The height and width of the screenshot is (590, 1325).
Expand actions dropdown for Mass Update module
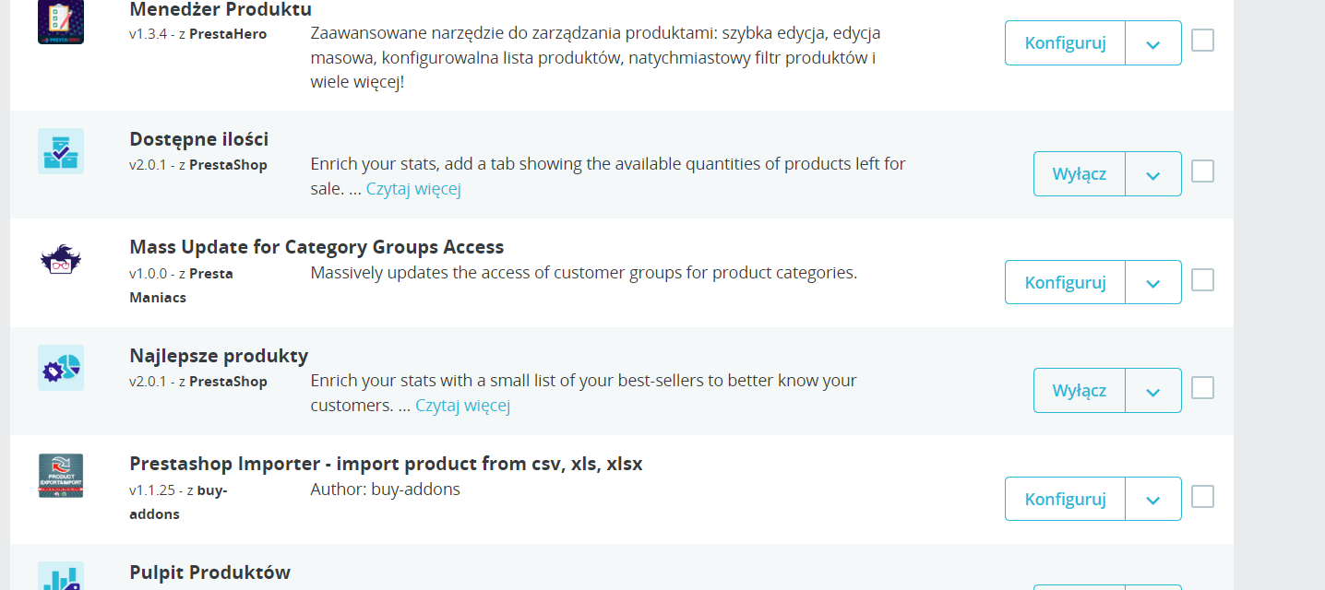(1153, 283)
